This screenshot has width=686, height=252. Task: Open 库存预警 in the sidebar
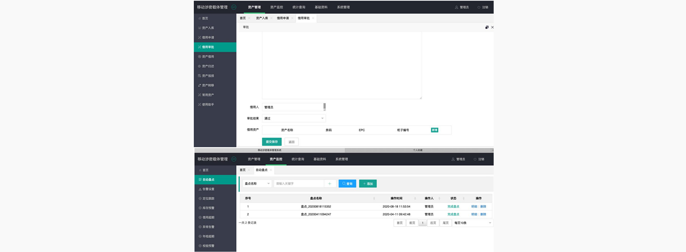click(208, 208)
